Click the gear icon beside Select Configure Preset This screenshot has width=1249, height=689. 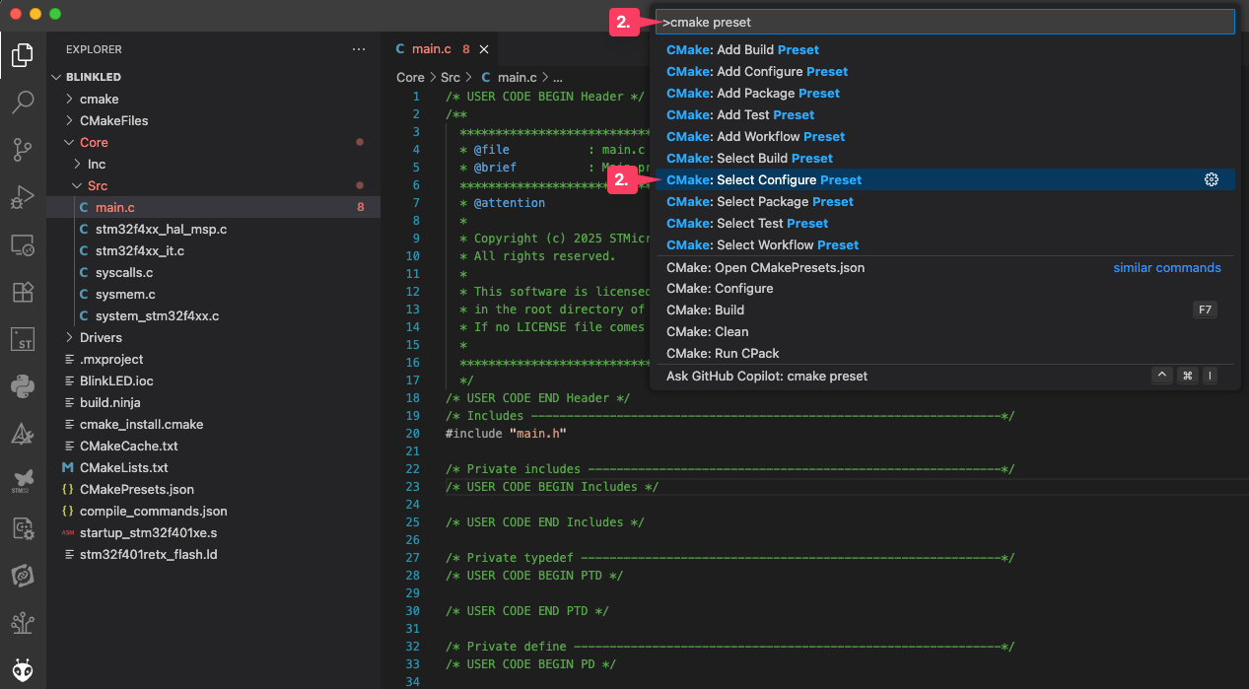pyautogui.click(x=1212, y=179)
